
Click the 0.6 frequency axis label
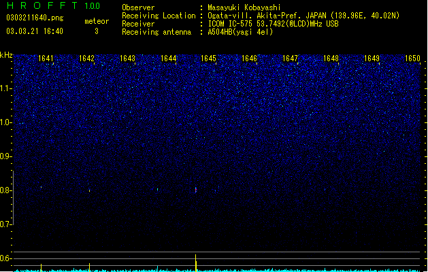pos(6,258)
